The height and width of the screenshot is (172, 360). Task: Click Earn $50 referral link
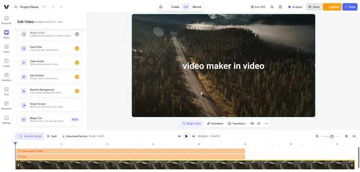(258, 7)
